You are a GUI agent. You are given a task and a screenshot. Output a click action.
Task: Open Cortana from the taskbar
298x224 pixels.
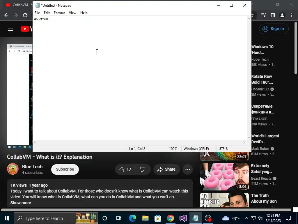(105, 218)
